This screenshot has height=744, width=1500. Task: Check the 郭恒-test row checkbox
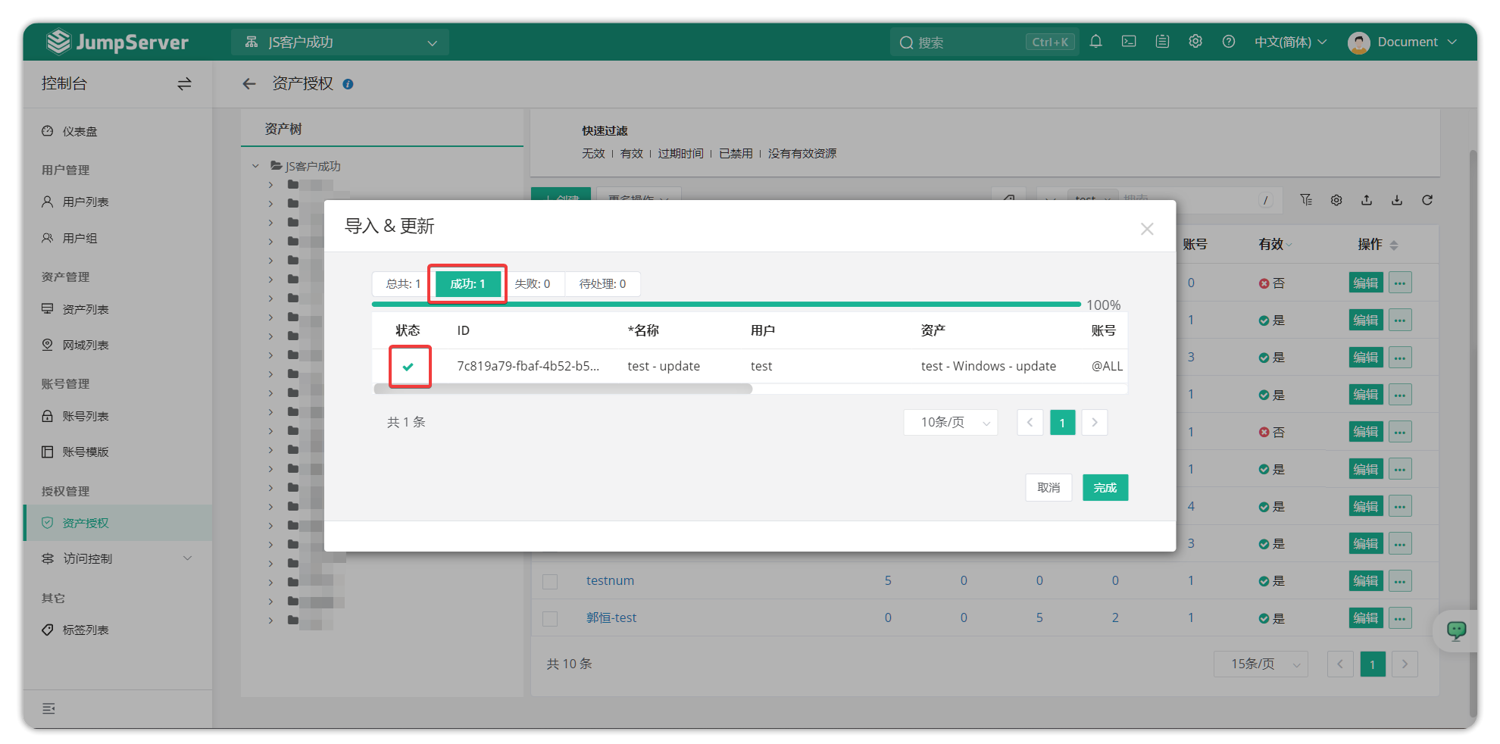(550, 618)
